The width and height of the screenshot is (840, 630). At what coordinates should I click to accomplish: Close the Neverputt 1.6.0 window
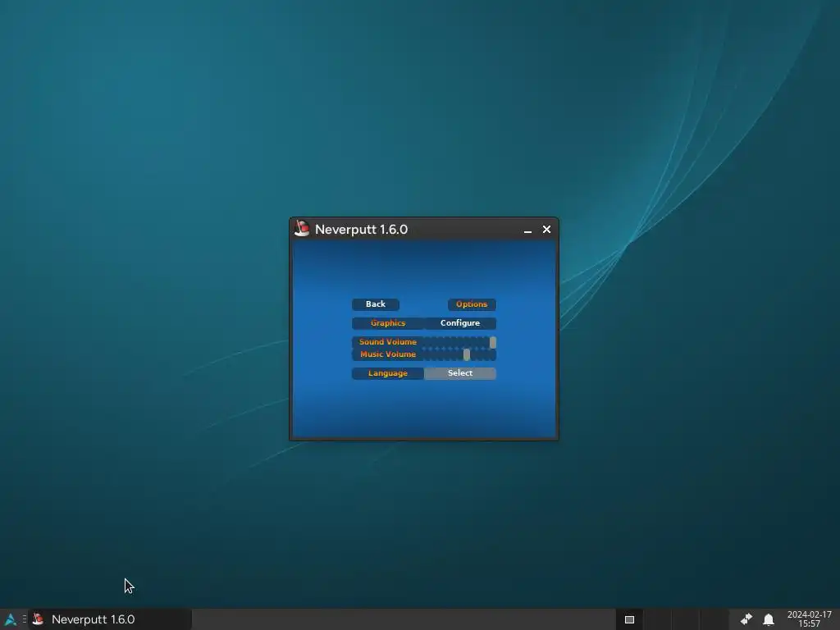tap(546, 230)
